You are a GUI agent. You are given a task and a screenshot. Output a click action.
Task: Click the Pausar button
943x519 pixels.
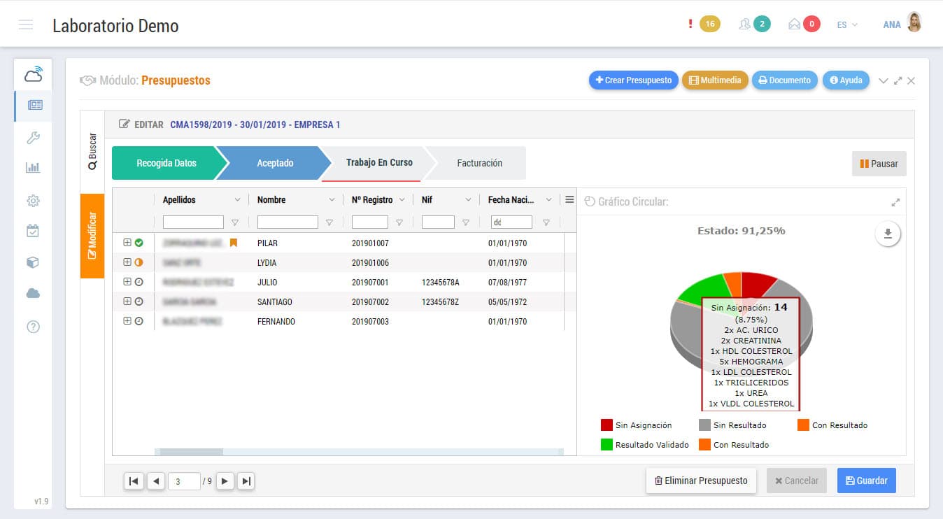click(879, 164)
